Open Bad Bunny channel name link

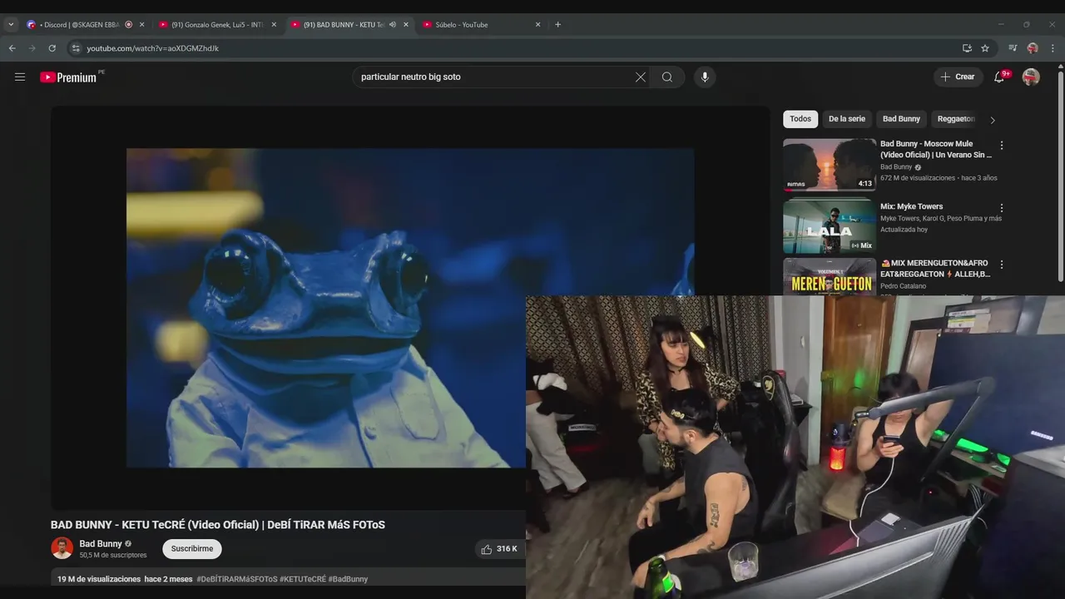[101, 543]
